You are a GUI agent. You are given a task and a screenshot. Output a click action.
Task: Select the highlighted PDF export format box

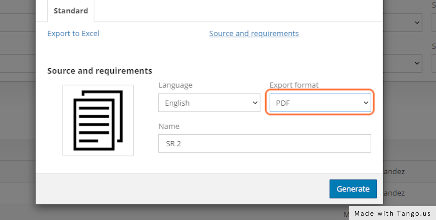point(320,103)
